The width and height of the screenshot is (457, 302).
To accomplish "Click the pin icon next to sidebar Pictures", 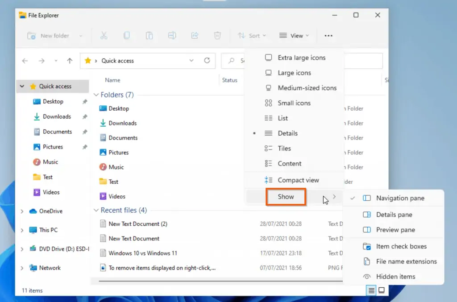I will pos(85,147).
